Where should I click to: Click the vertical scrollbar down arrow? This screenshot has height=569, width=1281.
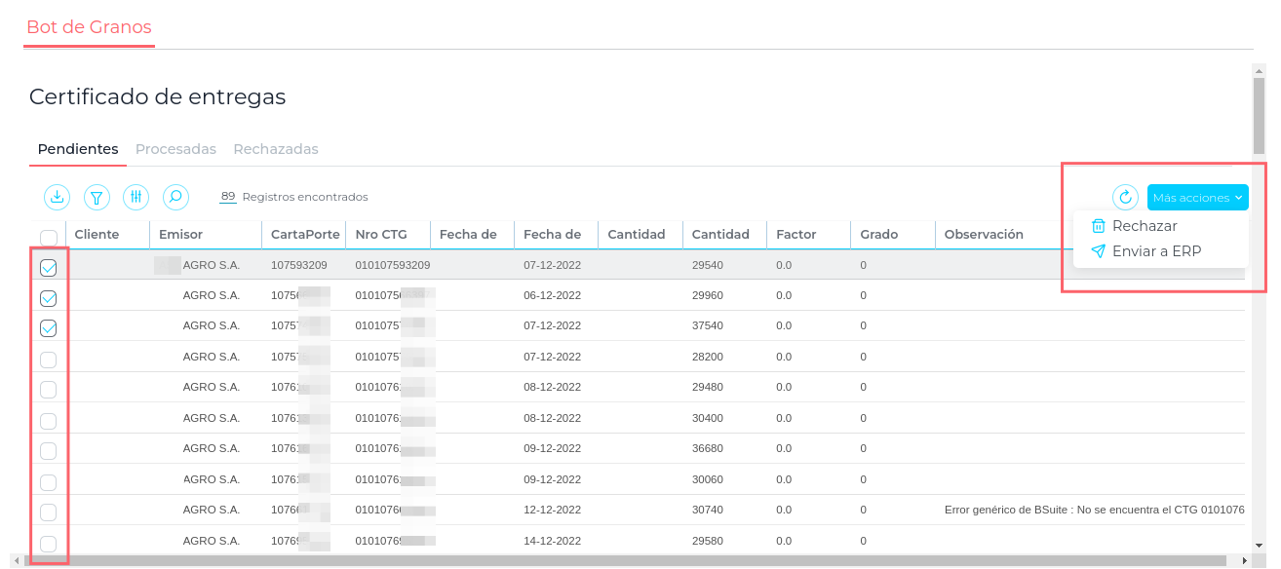pos(1259,546)
